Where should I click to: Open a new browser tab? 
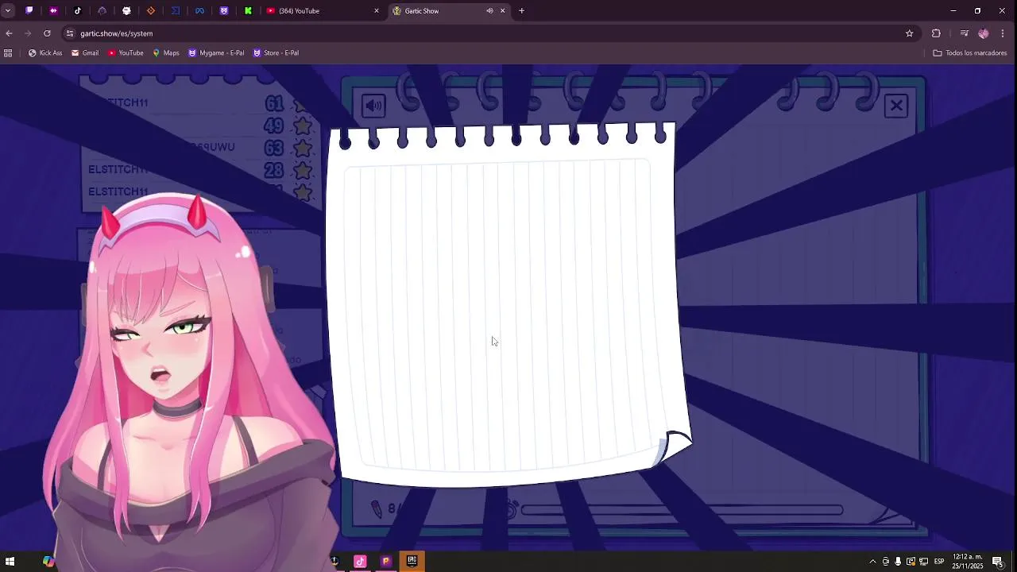tap(521, 11)
